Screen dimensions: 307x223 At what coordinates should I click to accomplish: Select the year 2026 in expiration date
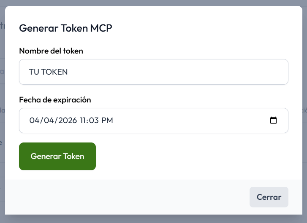65,121
